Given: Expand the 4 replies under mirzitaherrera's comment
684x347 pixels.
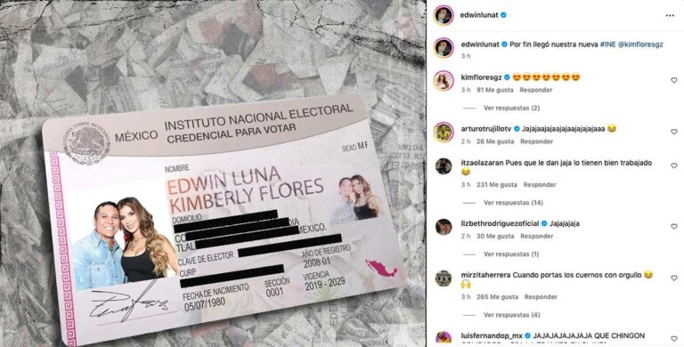Looking at the screenshot, I should point(512,315).
